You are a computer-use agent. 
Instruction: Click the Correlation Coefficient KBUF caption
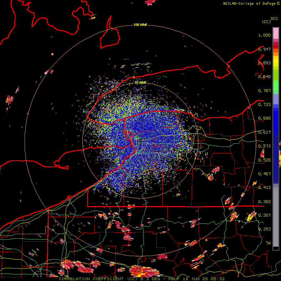click(142, 279)
